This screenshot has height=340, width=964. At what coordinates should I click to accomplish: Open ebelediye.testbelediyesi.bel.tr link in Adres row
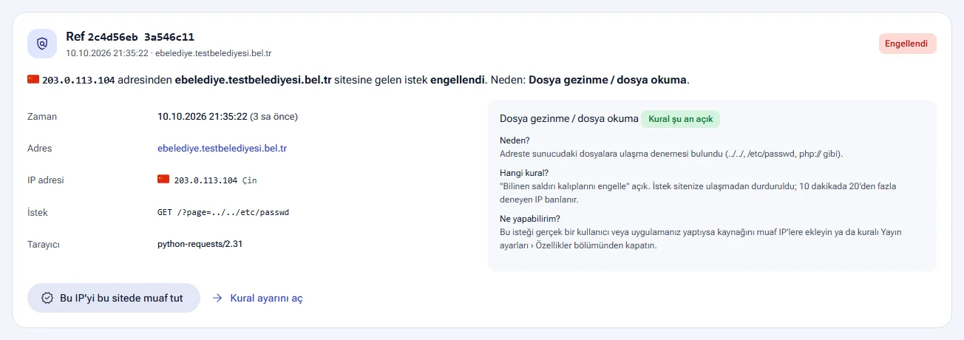click(x=222, y=148)
